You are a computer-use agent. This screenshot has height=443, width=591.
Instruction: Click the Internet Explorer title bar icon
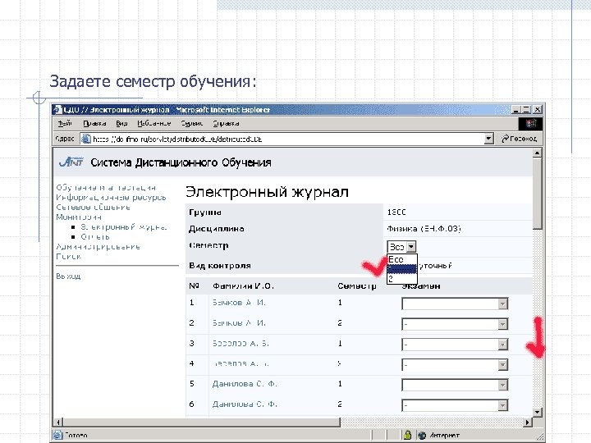(57, 110)
